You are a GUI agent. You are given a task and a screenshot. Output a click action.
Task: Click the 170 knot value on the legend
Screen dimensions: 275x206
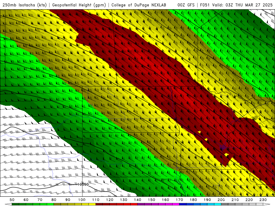(179, 200)
